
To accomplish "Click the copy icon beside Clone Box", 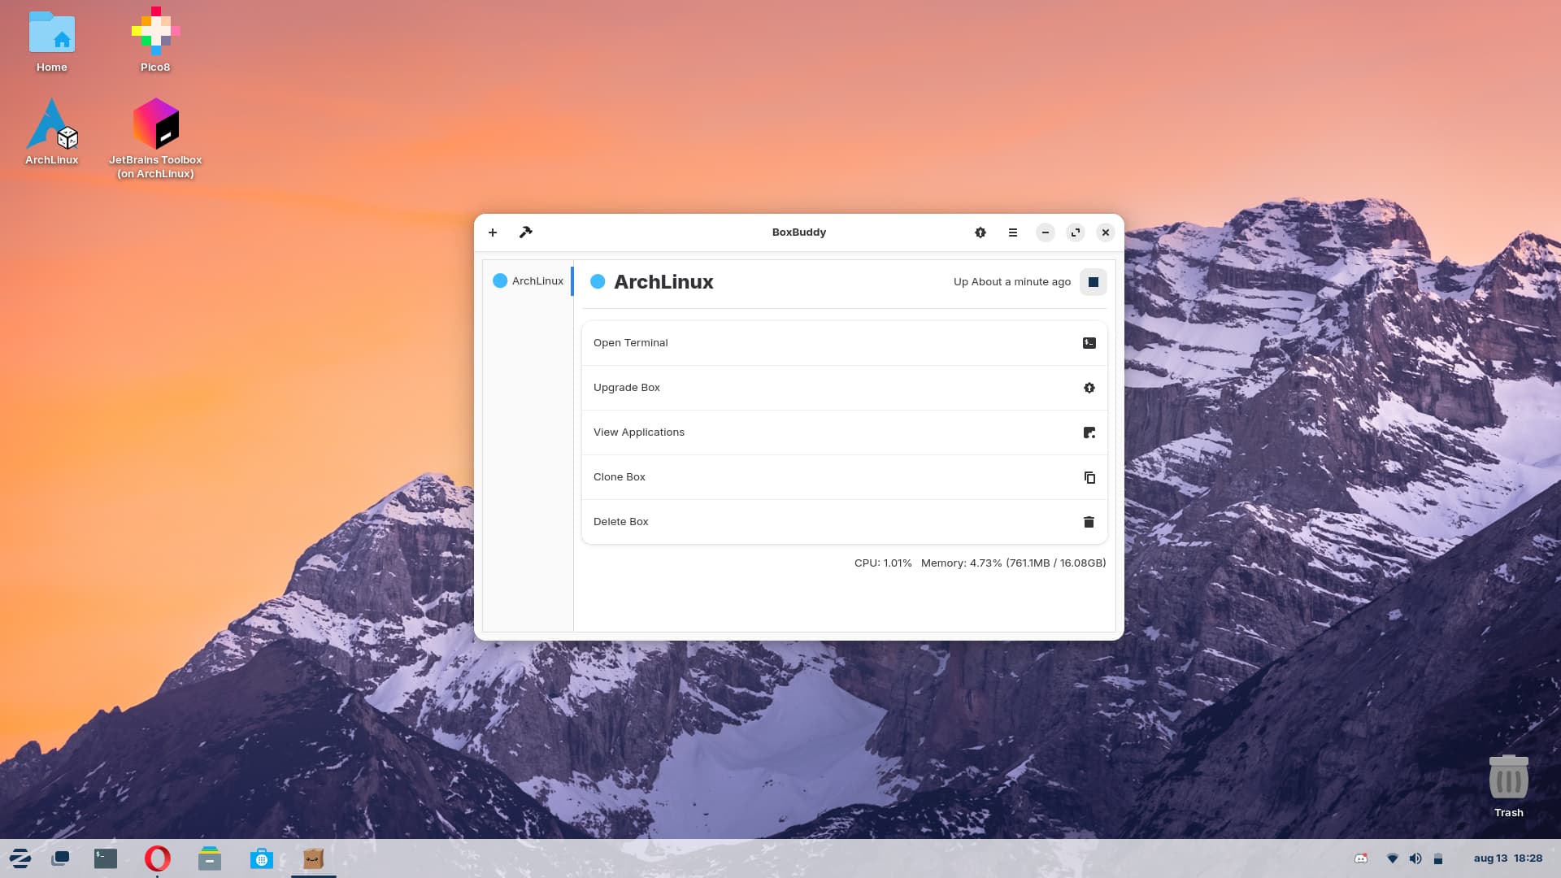I will (x=1089, y=477).
